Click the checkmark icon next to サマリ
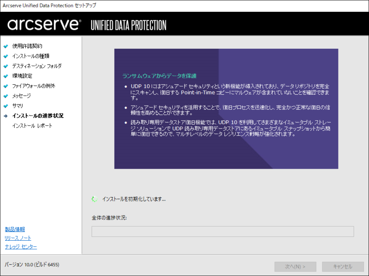 6,106
